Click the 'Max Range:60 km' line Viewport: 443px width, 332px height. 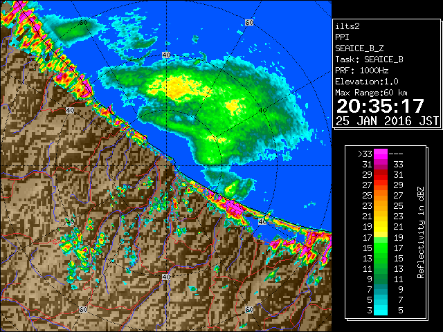pyautogui.click(x=372, y=93)
